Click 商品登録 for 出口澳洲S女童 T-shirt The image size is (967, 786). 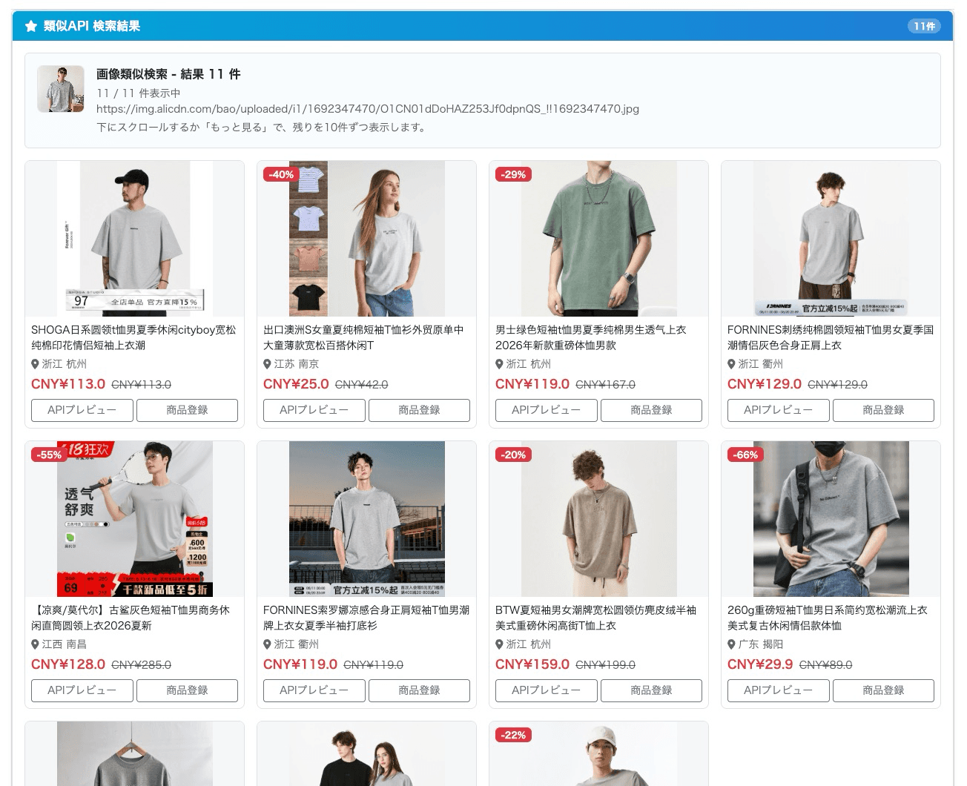pyautogui.click(x=419, y=410)
